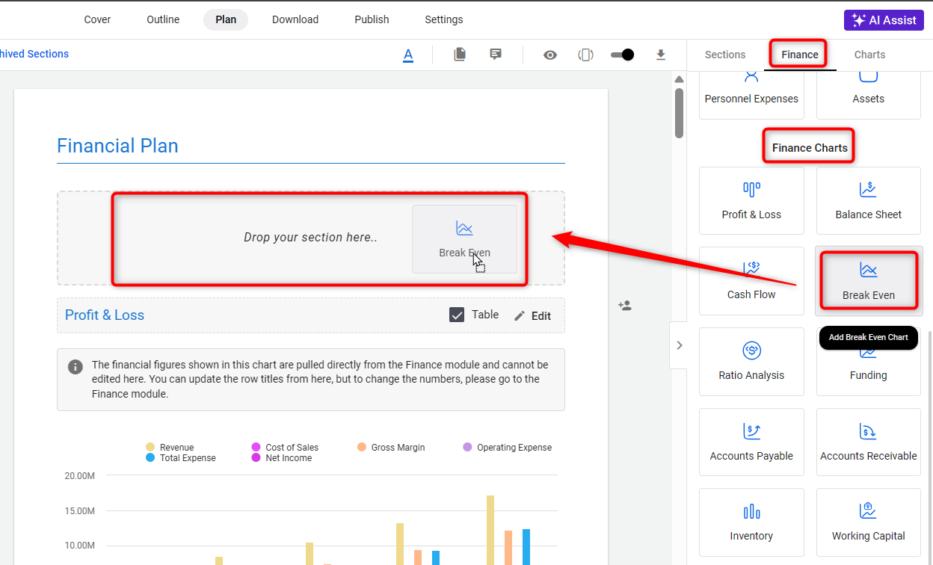
Task: Toggle the switch in the top toolbar
Action: pyautogui.click(x=622, y=55)
